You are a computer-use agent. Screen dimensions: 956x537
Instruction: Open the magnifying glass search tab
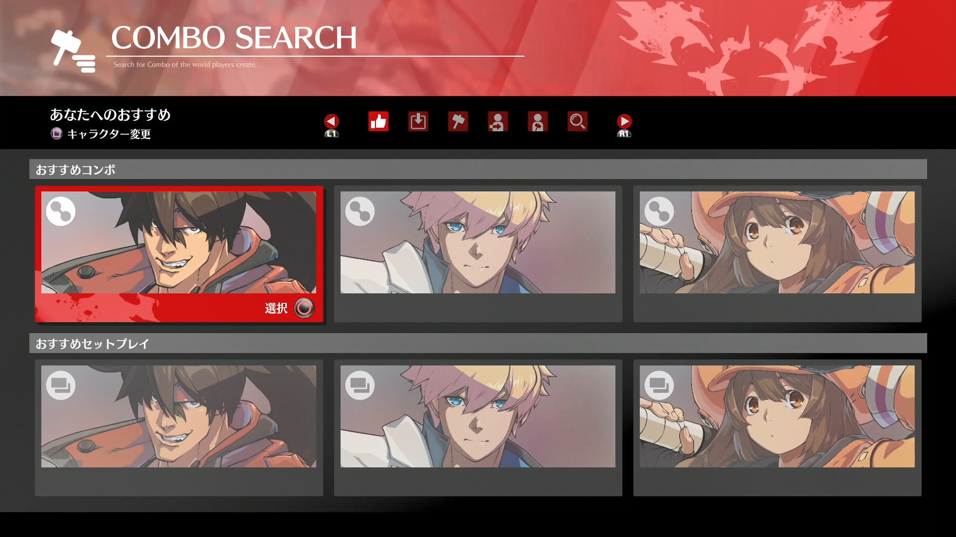(578, 121)
